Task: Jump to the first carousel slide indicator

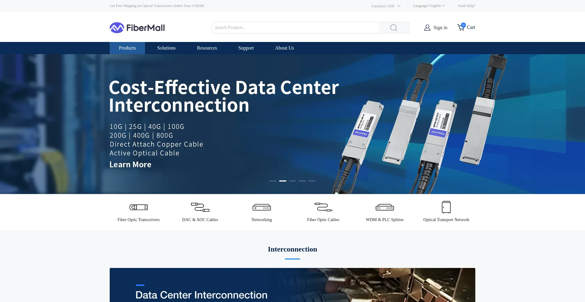Action: (x=273, y=181)
